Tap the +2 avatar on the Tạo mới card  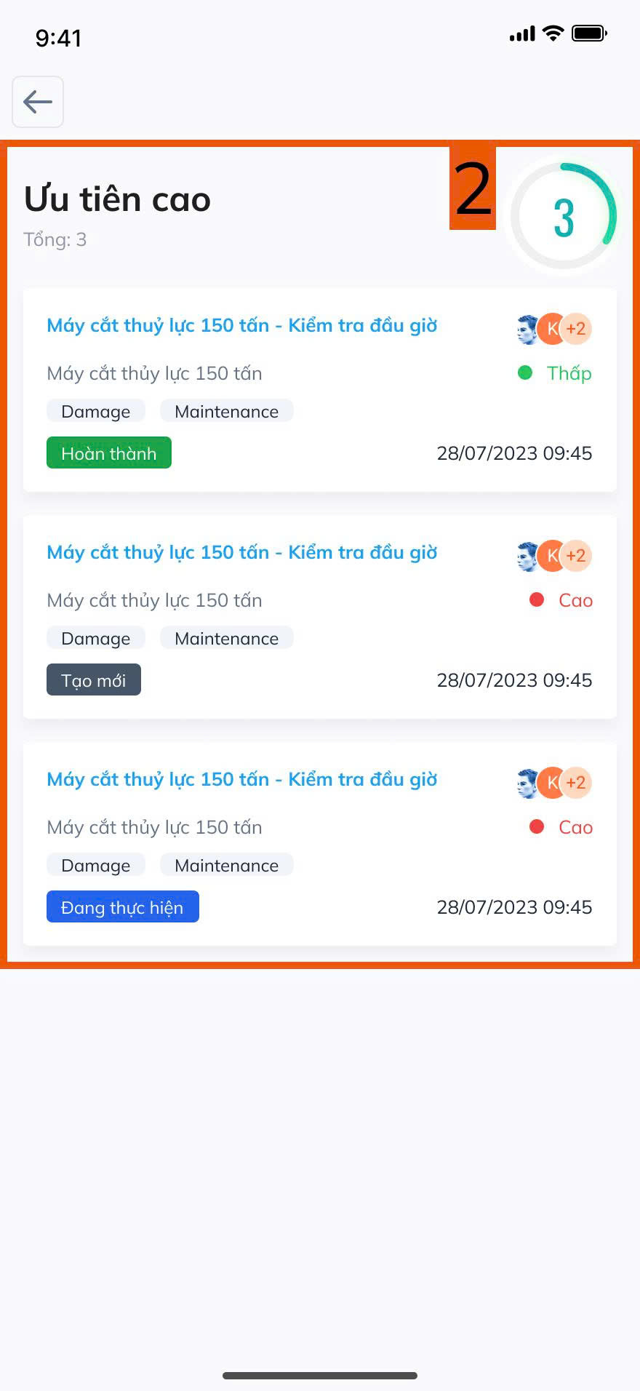point(577,556)
